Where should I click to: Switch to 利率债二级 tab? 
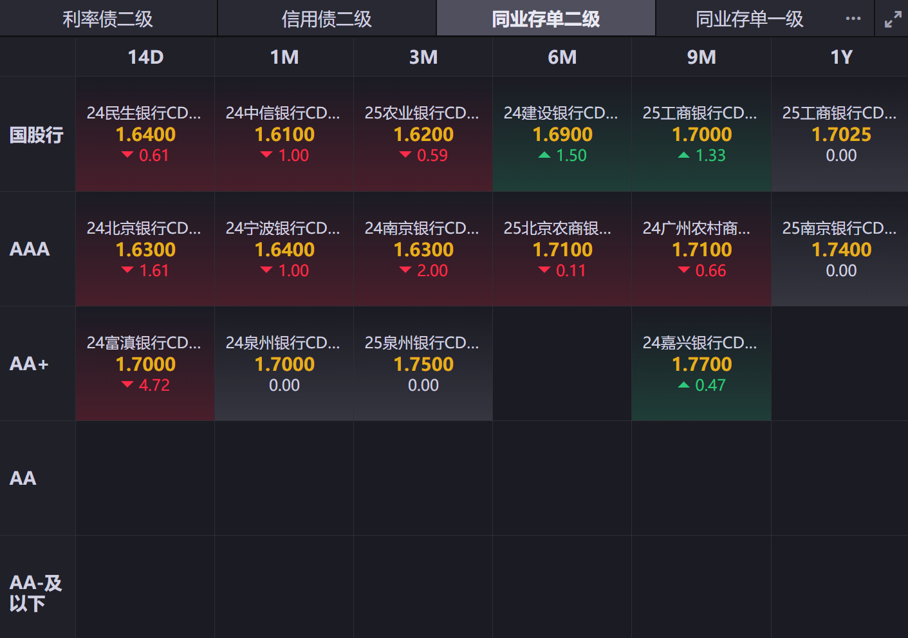click(x=108, y=19)
